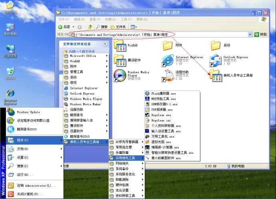Image resolution: width=276 pixels, height=199 pixels.
Task: Open 远程协助 shortcut in Explorer window
Action: click(x=168, y=75)
